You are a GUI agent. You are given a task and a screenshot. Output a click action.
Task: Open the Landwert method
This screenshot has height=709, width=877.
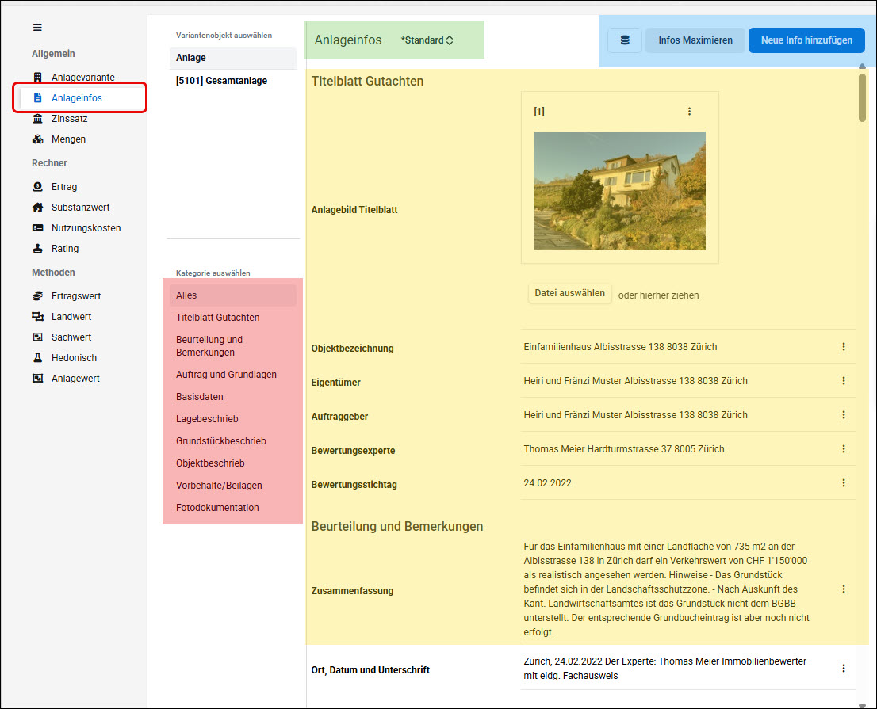click(x=71, y=317)
